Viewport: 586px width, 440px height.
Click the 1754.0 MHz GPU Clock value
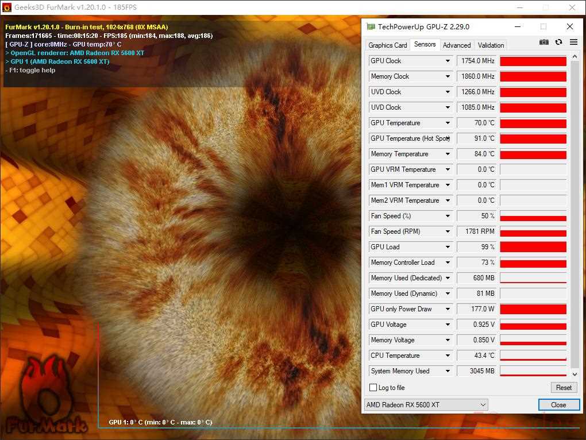point(477,61)
